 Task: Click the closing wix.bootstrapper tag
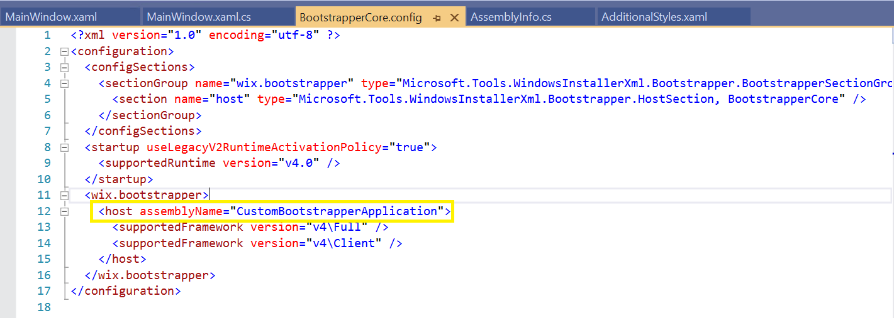150,275
